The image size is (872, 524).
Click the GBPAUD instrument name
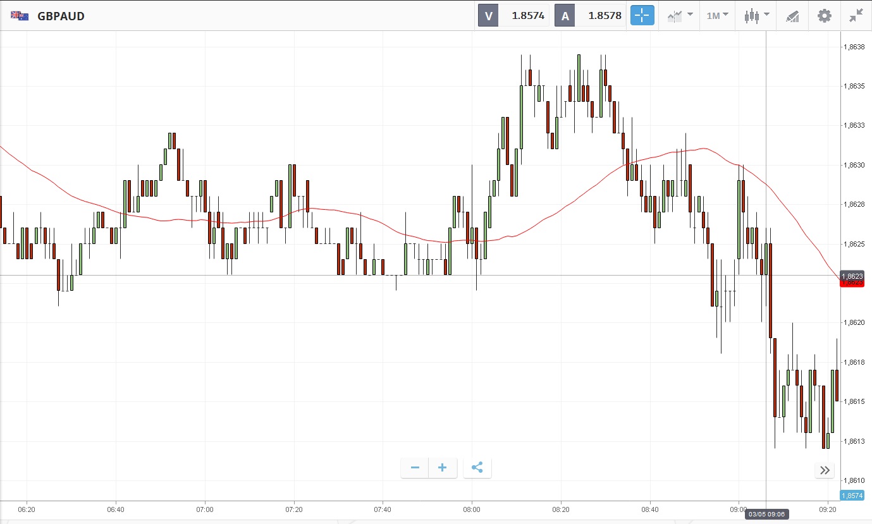pos(61,16)
